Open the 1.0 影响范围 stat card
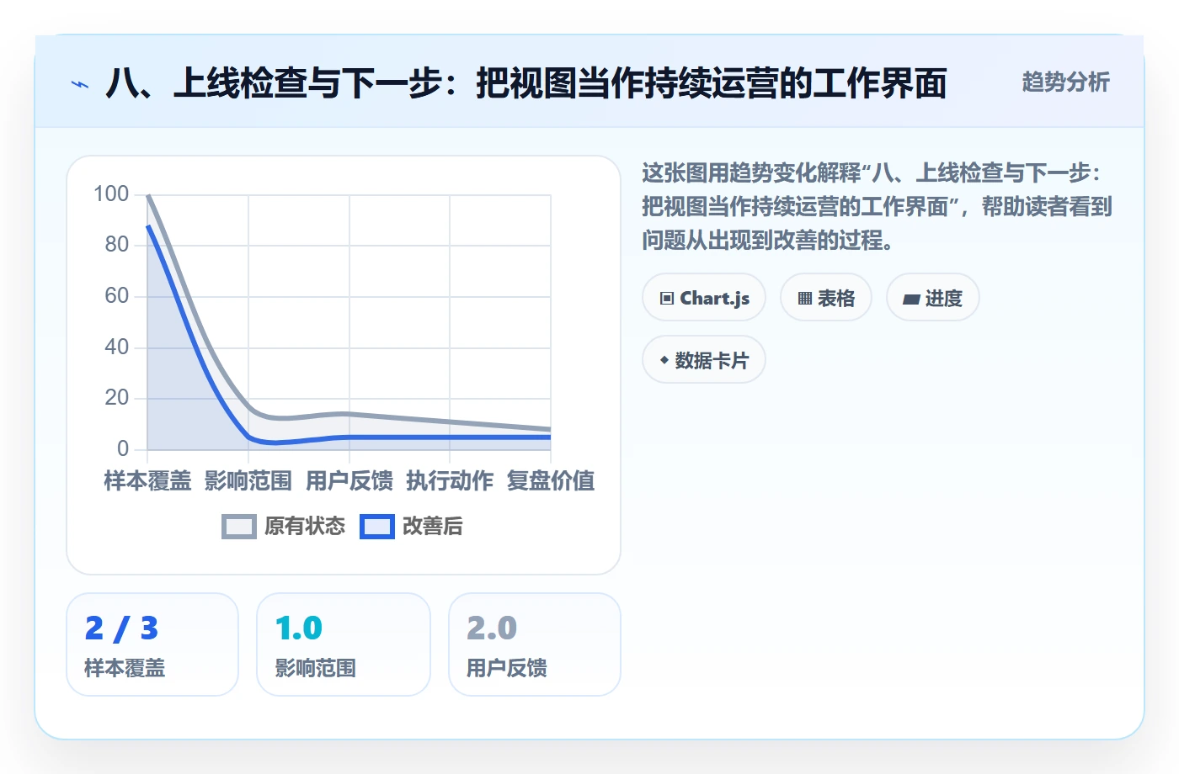This screenshot has width=1179, height=774. (344, 644)
